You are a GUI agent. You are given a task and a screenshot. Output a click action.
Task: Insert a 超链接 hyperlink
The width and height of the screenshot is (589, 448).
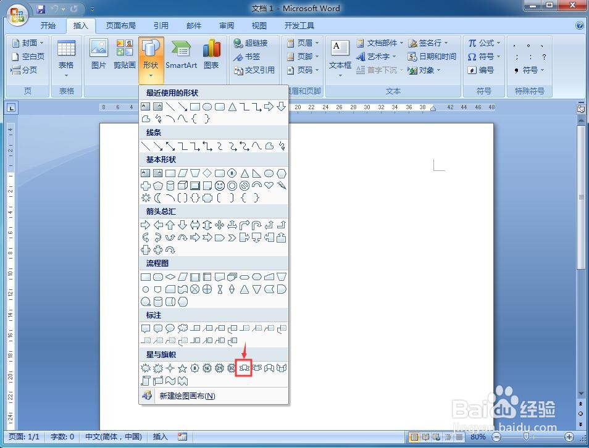(x=251, y=43)
